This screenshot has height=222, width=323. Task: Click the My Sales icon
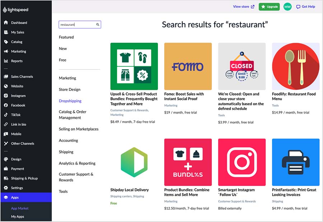(x=6, y=32)
